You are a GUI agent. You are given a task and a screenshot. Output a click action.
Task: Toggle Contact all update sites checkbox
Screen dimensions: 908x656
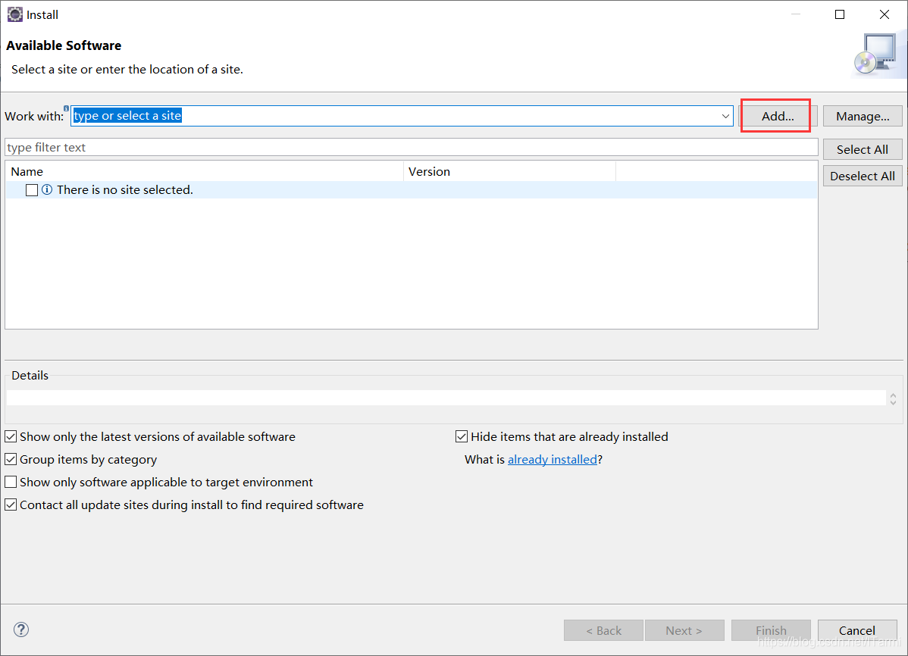click(11, 504)
